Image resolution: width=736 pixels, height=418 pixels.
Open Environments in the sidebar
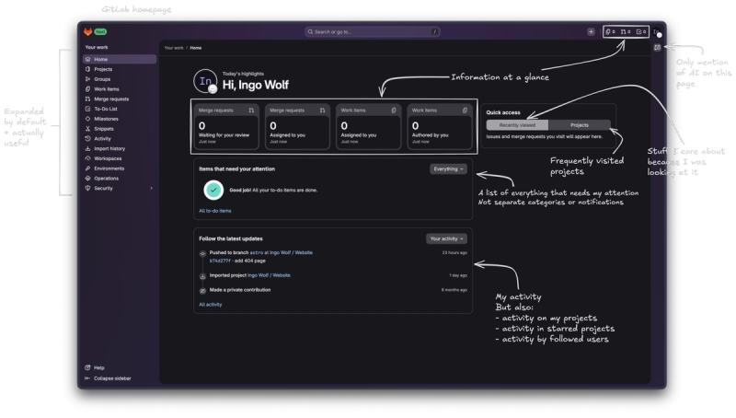point(120,168)
